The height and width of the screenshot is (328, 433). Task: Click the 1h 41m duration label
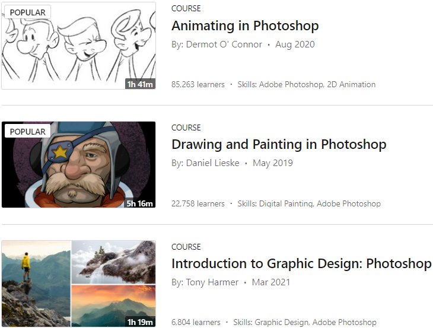[x=140, y=84]
